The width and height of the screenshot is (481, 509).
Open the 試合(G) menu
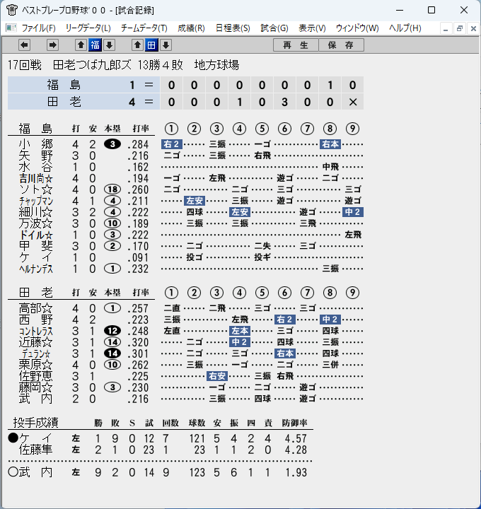(x=274, y=28)
